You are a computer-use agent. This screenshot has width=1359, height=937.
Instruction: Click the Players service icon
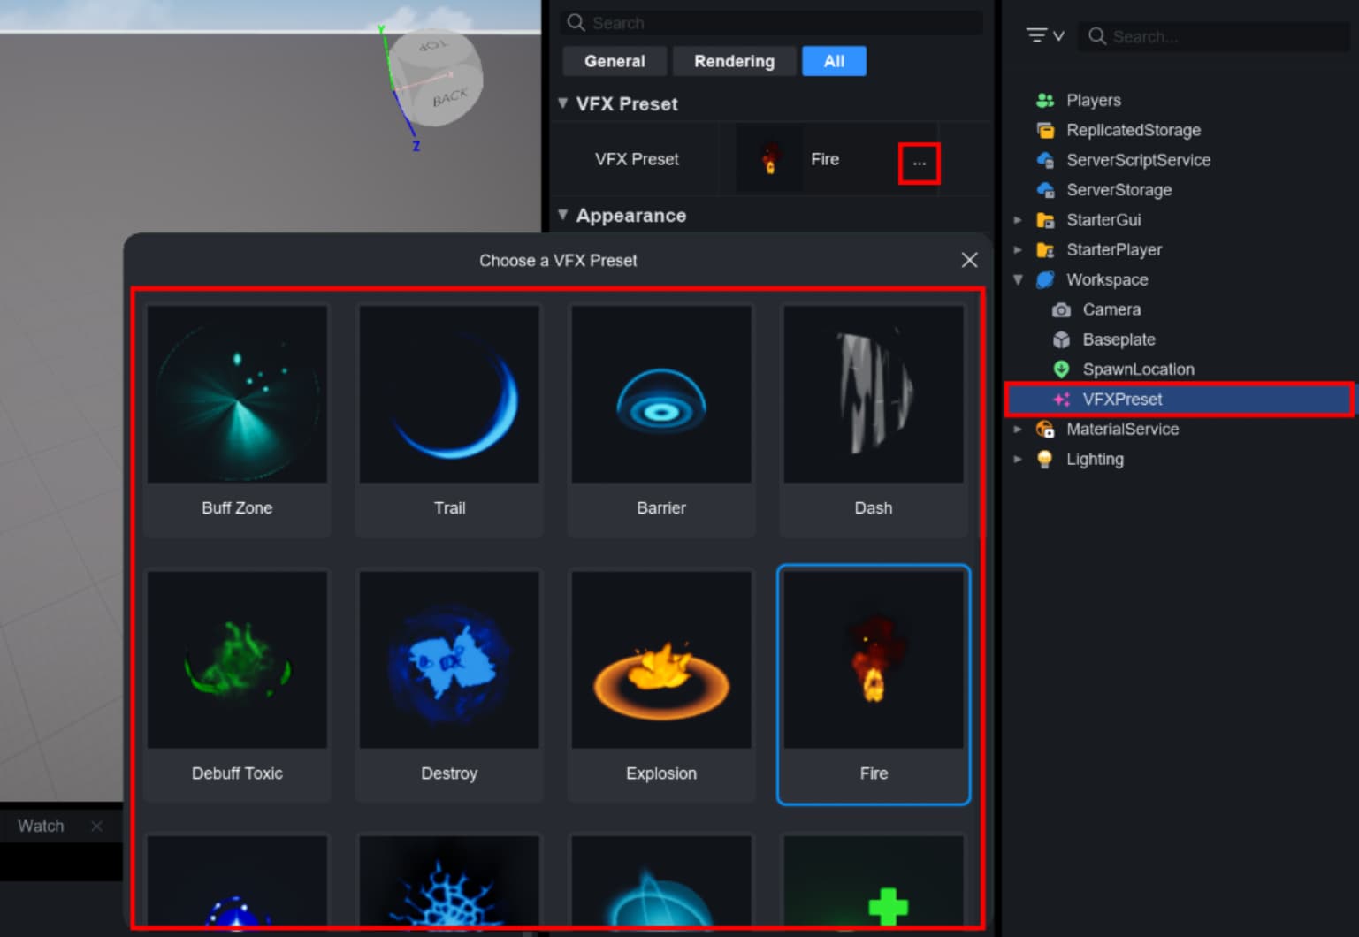click(x=1045, y=101)
